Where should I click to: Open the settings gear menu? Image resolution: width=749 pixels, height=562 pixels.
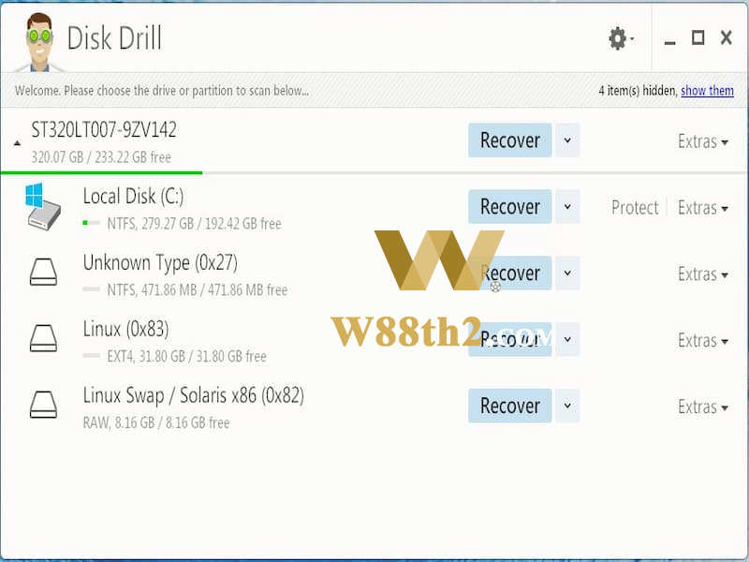click(x=621, y=38)
